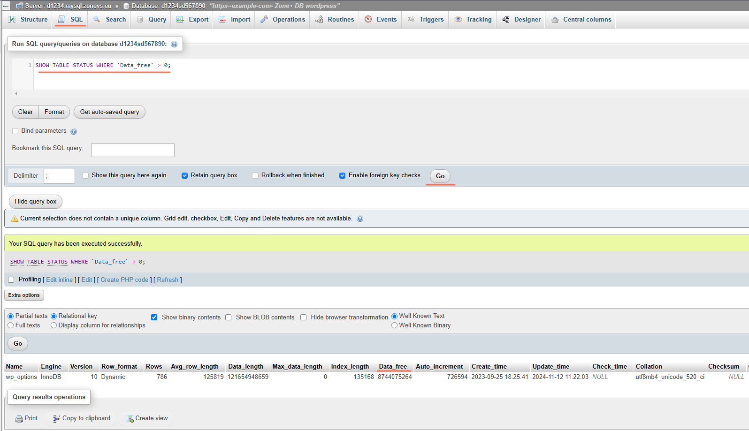Toggle the Rollback when finished checkbox
749x431 pixels.
tap(255, 176)
